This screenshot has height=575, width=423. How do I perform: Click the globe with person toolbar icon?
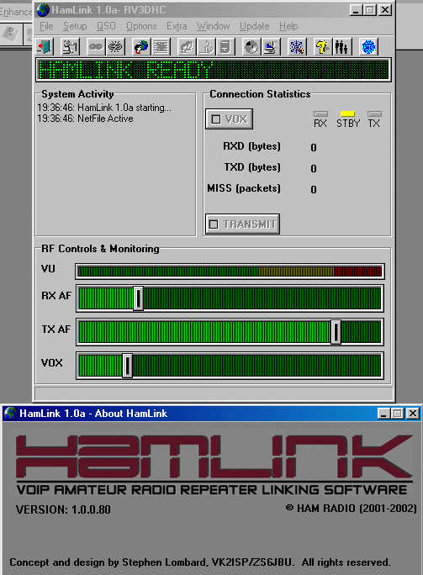pos(141,47)
